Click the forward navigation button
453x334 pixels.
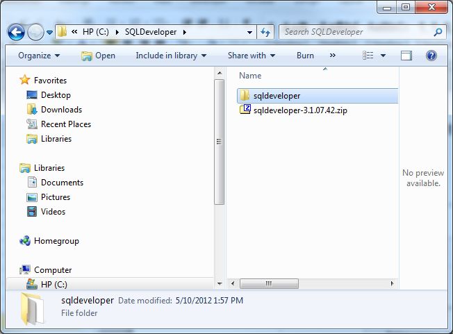[35, 32]
